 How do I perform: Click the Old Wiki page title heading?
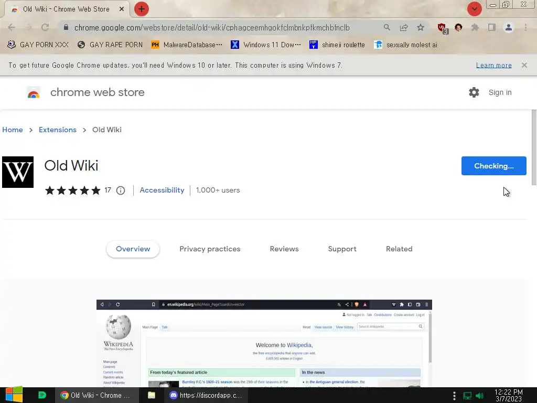click(x=71, y=165)
